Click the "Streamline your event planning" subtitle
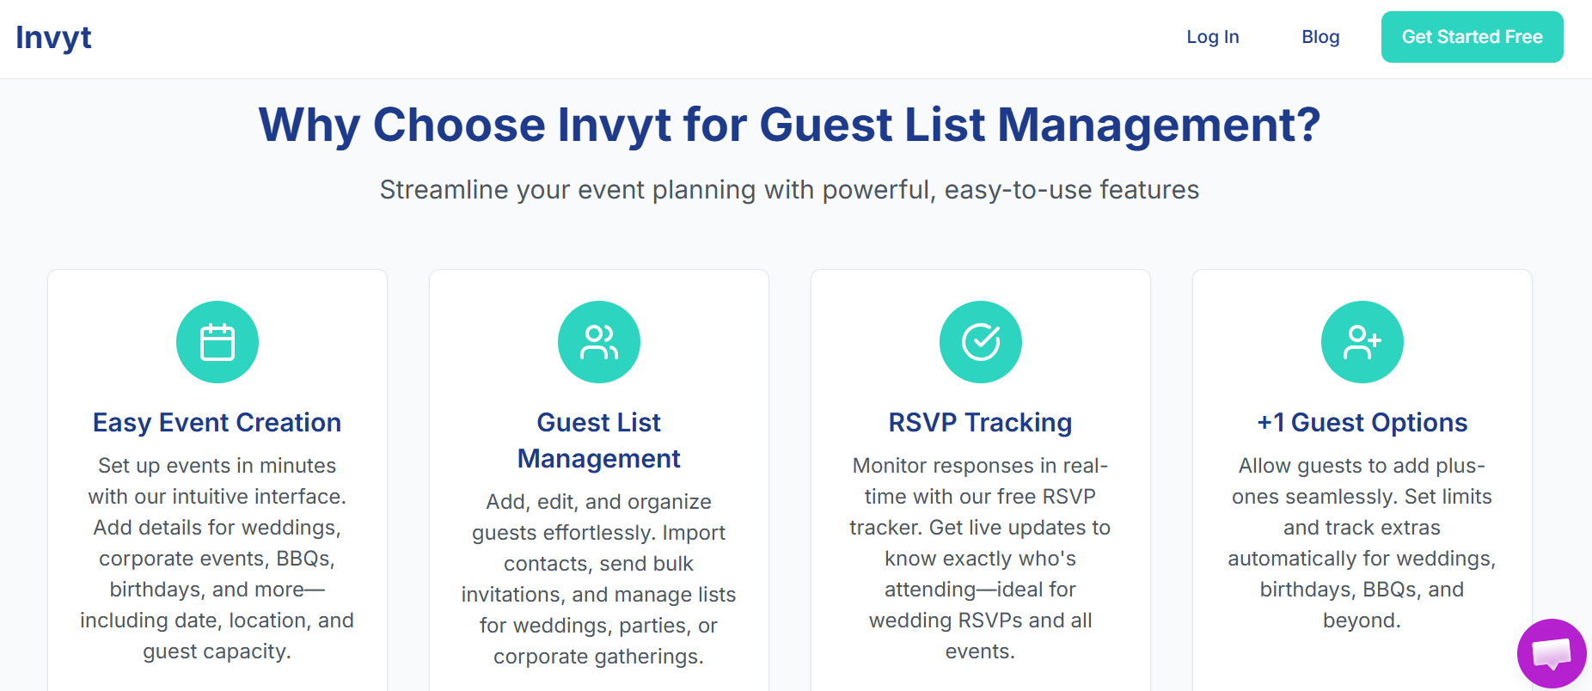 tap(789, 190)
